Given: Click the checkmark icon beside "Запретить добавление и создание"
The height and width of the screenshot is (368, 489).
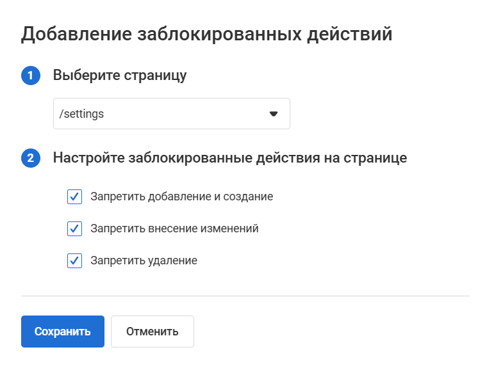Looking at the screenshot, I should click(x=74, y=196).
